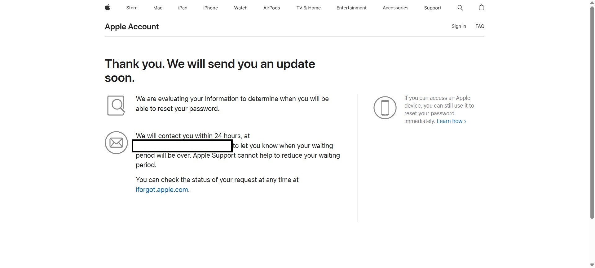Click the 'We are evaluating your information' paragraph
Screen dimensions: 595x268
232,104
